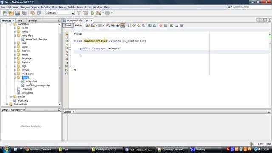The width and height of the screenshot is (272, 153).
Task: Click the Find Next Occurrence icon
Action: pyautogui.click(x=118, y=25)
